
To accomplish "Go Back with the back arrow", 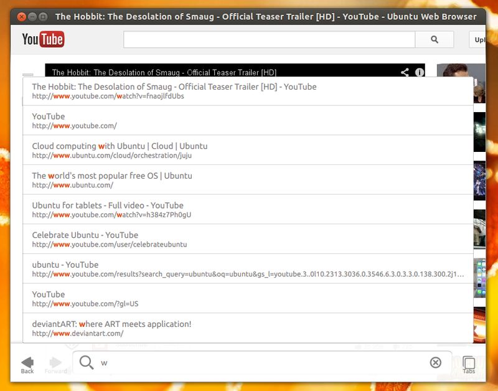I will (27, 365).
